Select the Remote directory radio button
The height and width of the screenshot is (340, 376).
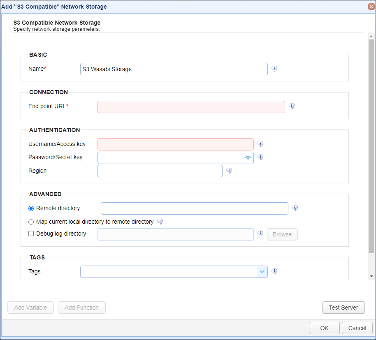pyautogui.click(x=31, y=208)
